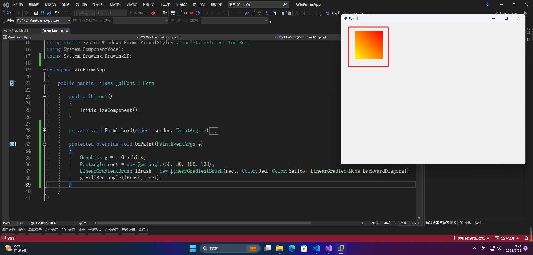Viewport: 533px width, 255px height.
Task: Collapse the namespace WinFormsApp code block
Action: click(44, 70)
